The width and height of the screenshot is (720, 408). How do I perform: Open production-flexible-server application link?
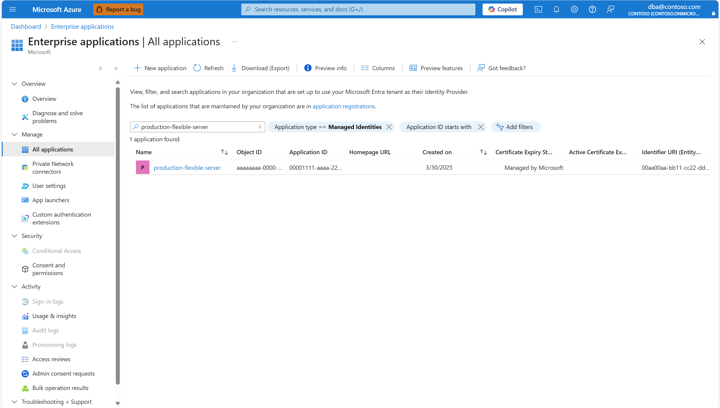point(187,168)
